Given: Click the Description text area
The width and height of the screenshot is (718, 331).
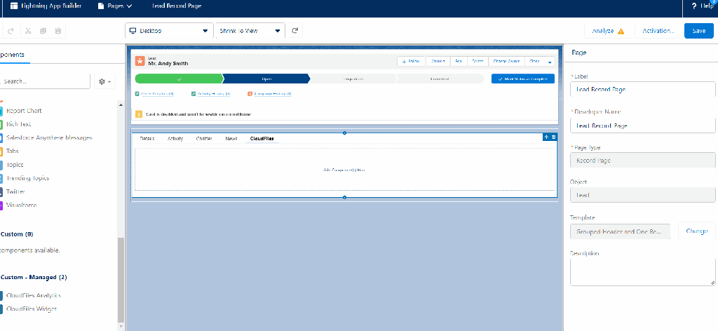Looking at the screenshot, I should tap(643, 272).
